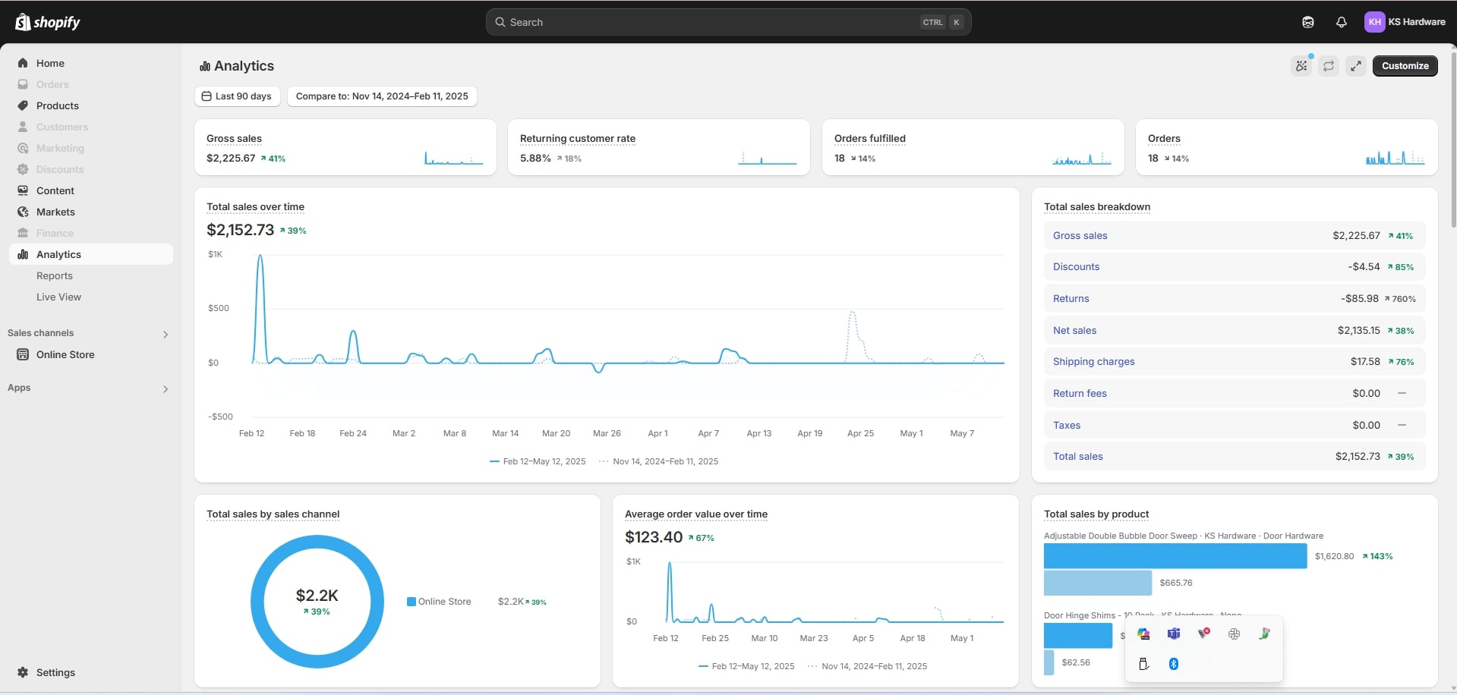Toggle the auto-refresh arrows icon
Image resolution: width=1457 pixels, height=695 pixels.
(1328, 66)
